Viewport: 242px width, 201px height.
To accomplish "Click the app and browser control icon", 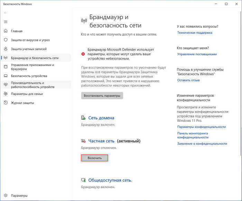I will tap(6, 67).
